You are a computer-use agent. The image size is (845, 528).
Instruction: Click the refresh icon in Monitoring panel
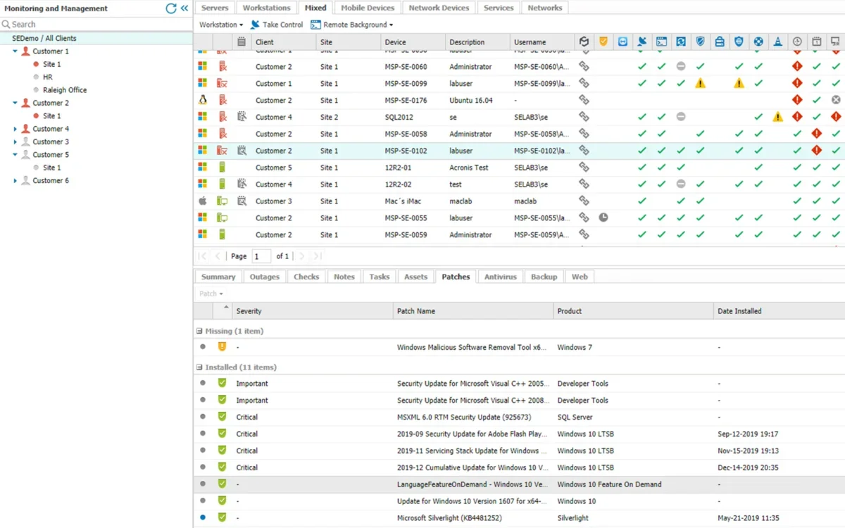tap(171, 8)
